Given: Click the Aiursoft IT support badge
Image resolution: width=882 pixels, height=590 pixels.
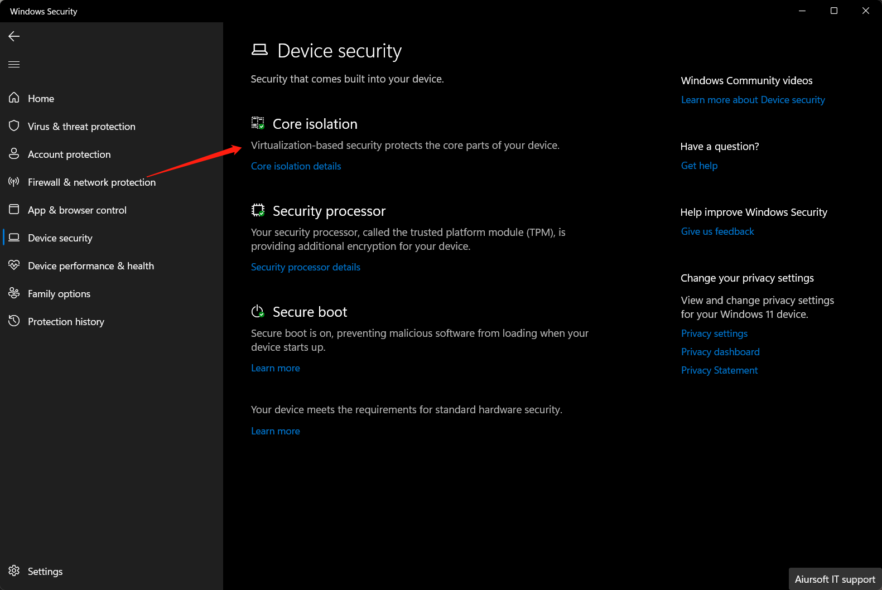Looking at the screenshot, I should [835, 579].
